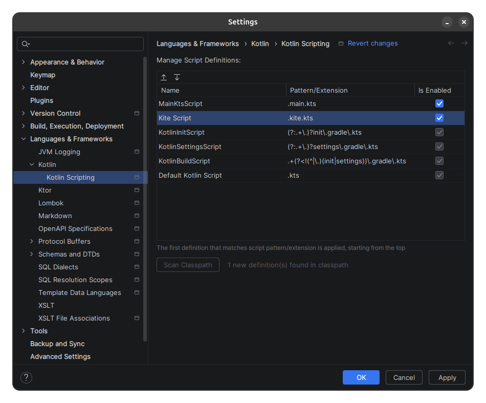Focus the settings search field
Screen dimensions: 486x403
(x=80, y=44)
